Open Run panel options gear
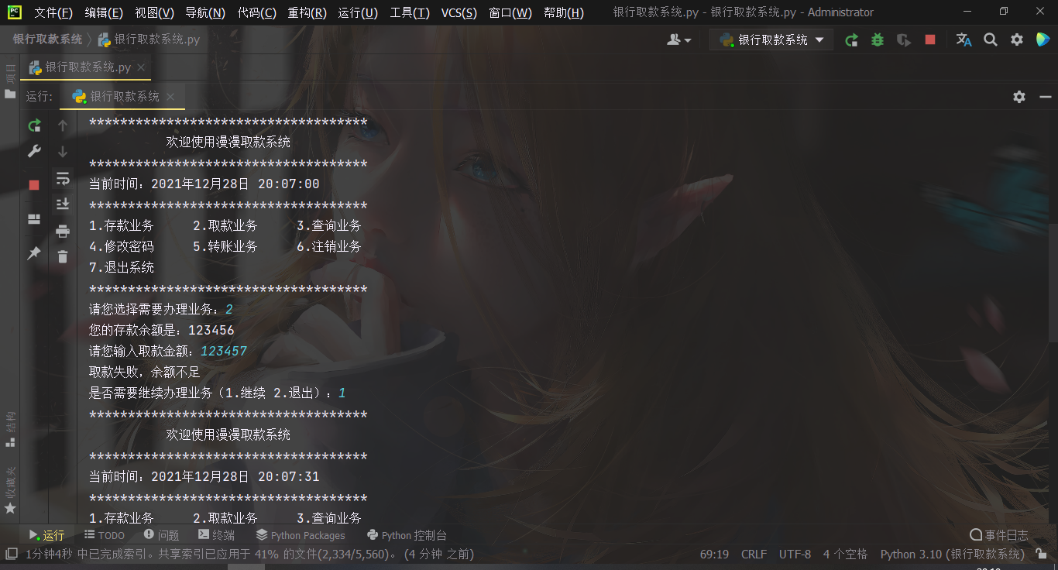1058x570 pixels. 1019,97
